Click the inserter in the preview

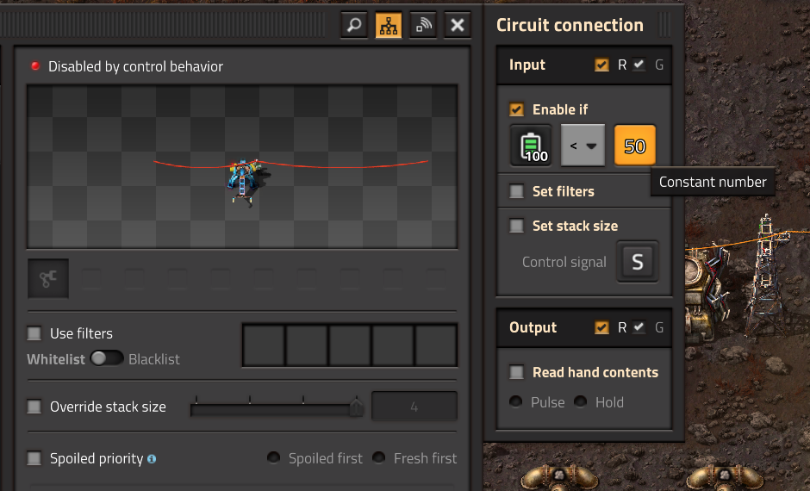[x=244, y=181]
